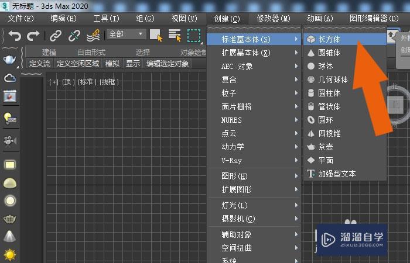This screenshot has width=410, height=263.
Task: Expand the 粒子 submenu
Action: coord(254,93)
